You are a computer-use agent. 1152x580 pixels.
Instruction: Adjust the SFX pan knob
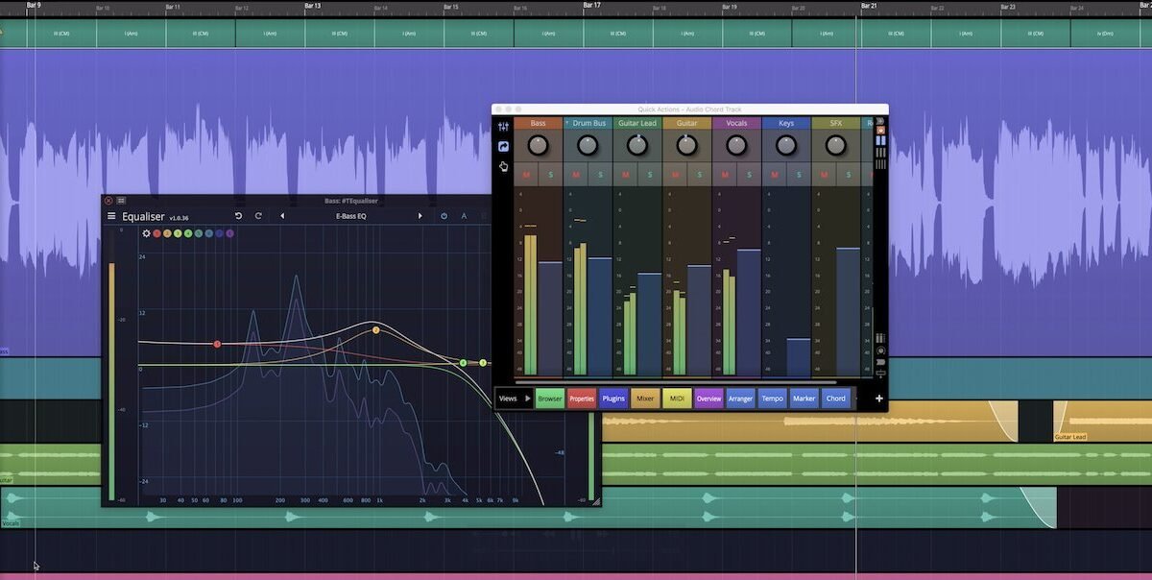tap(836, 146)
